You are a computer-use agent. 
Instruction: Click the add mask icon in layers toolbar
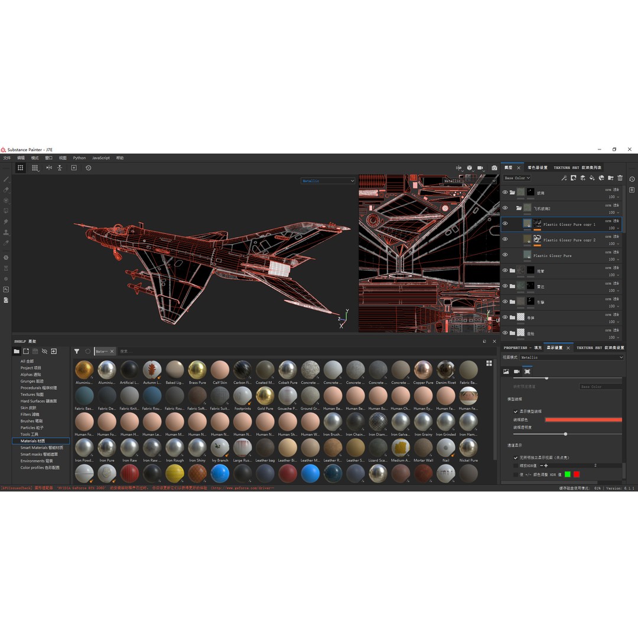coord(573,178)
